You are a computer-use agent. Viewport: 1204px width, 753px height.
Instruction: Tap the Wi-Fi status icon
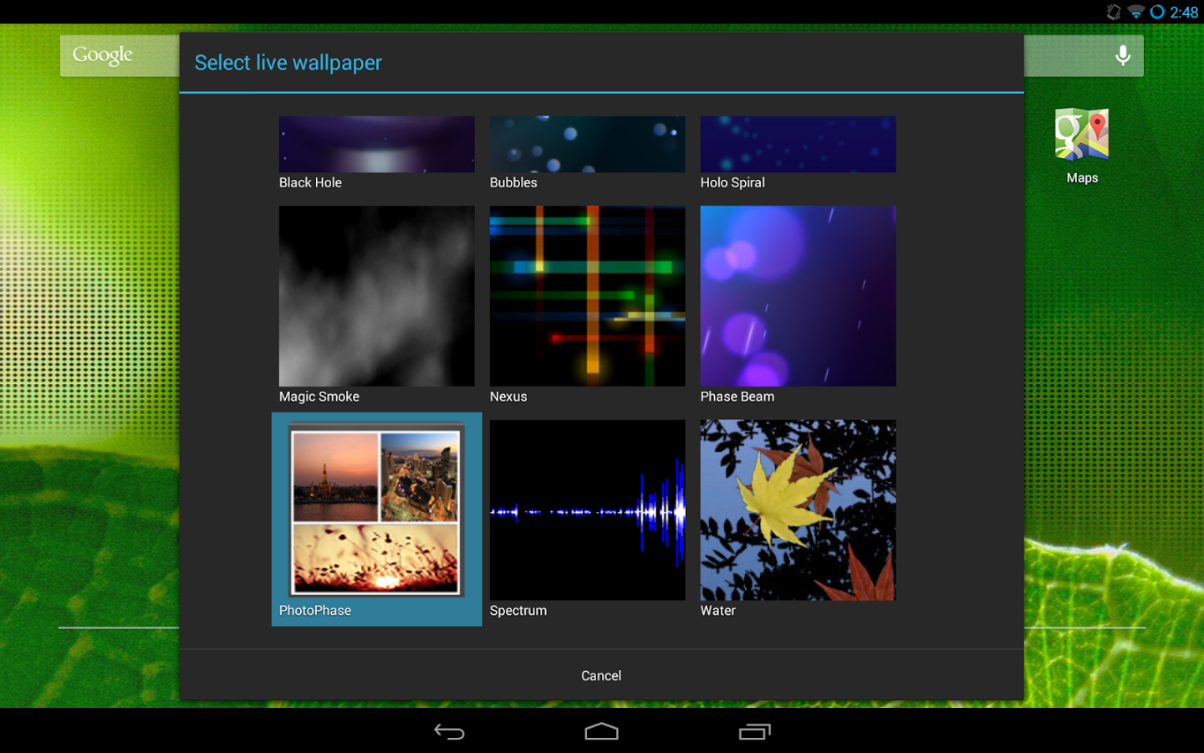[1135, 12]
